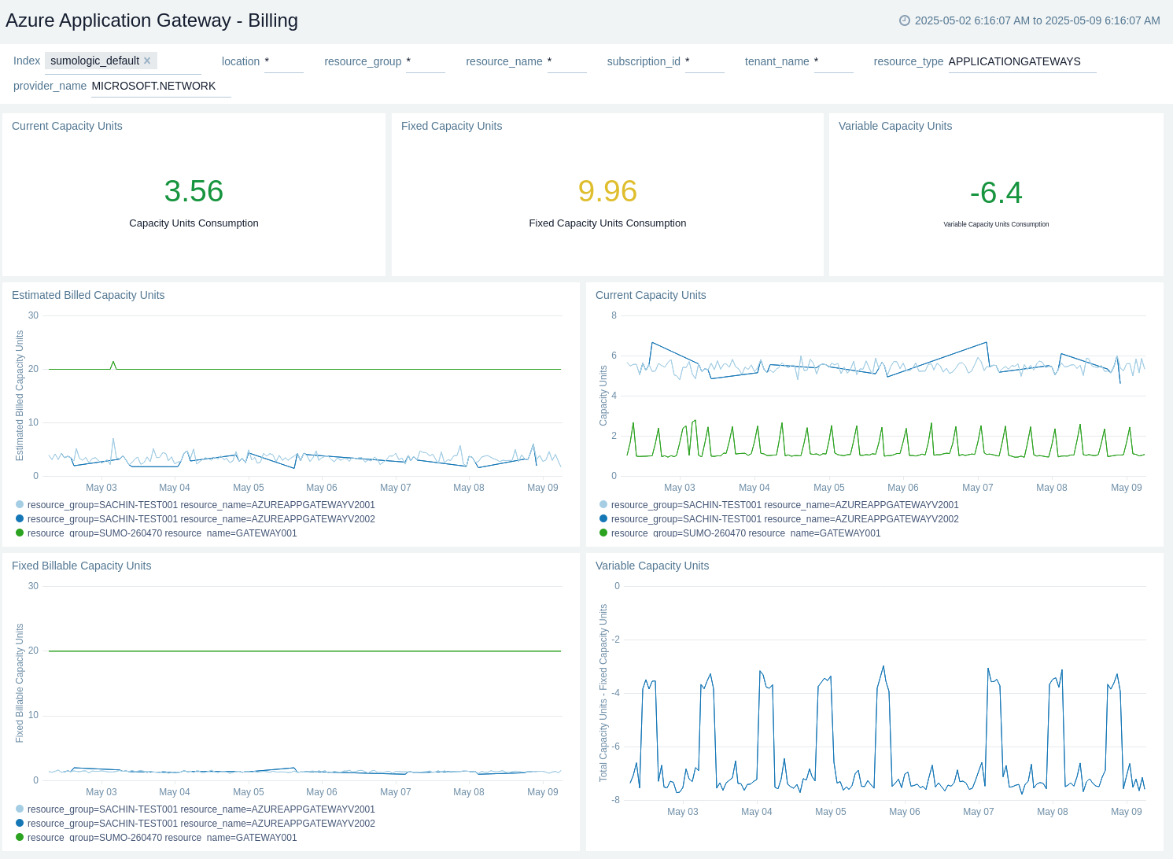Edit the resource_name filter field
Viewport: 1173px width, 859px height.
tap(567, 61)
